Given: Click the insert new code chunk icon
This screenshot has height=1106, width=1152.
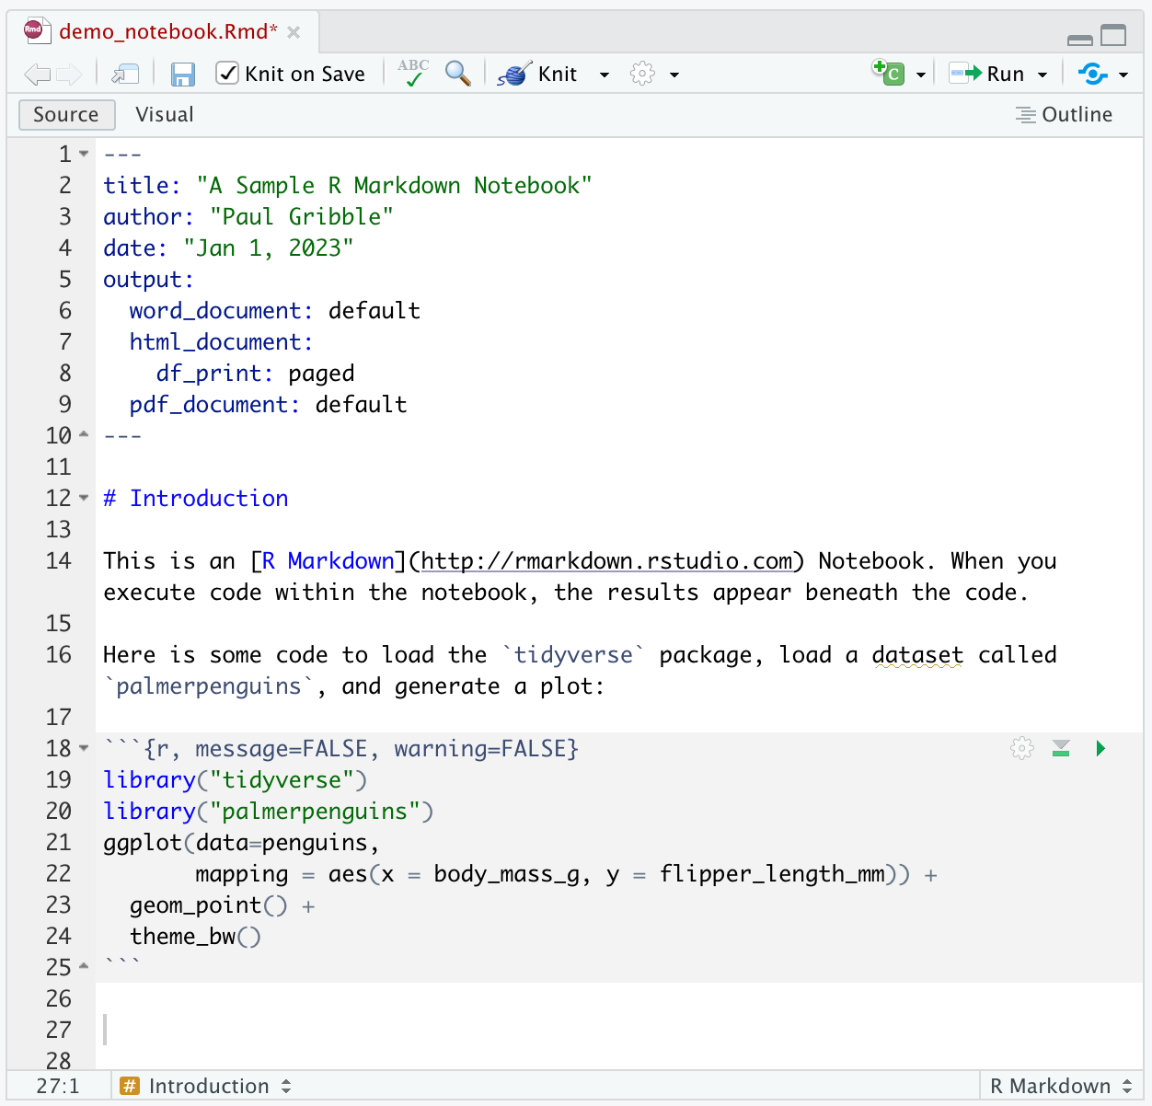Looking at the screenshot, I should tap(889, 73).
